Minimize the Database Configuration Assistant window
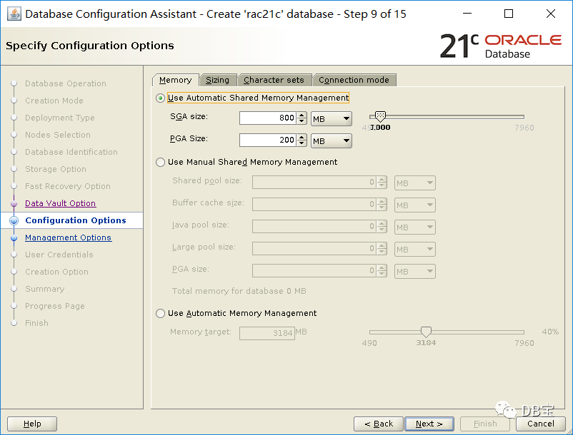The height and width of the screenshot is (435, 573). click(467, 14)
